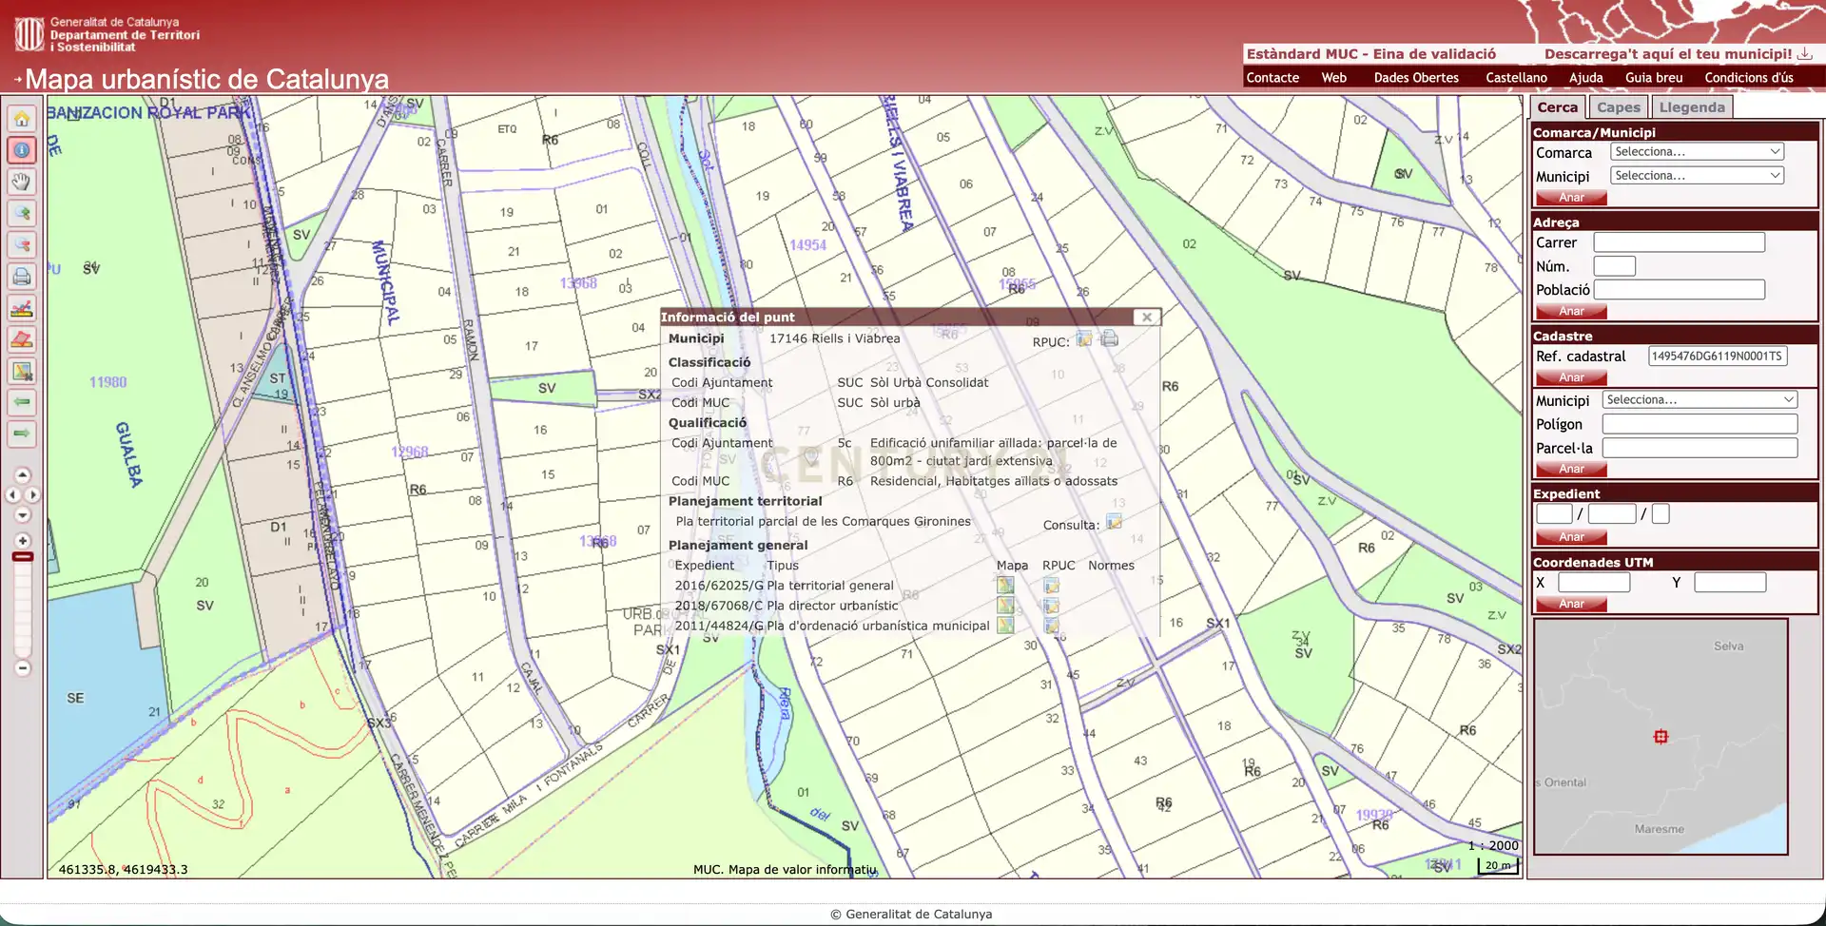The image size is (1826, 926).
Task: Focus the Població input field
Action: [x=1680, y=290]
